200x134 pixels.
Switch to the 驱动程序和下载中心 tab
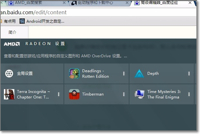[x=100, y=3]
